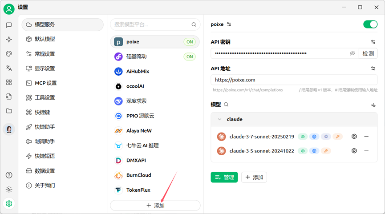Open the translate sidebar icon
The height and width of the screenshot is (214, 385).
tap(9, 68)
